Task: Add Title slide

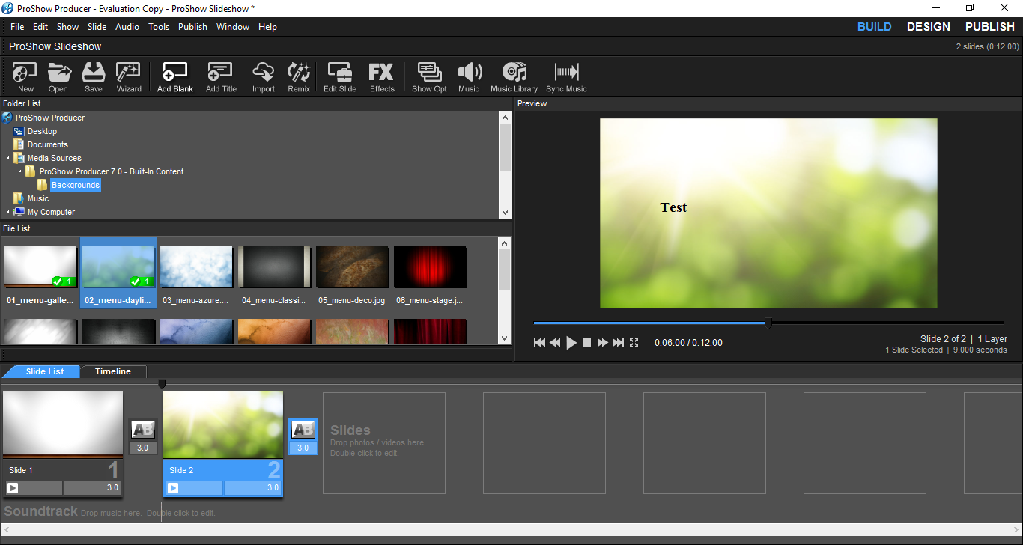Action: click(221, 77)
